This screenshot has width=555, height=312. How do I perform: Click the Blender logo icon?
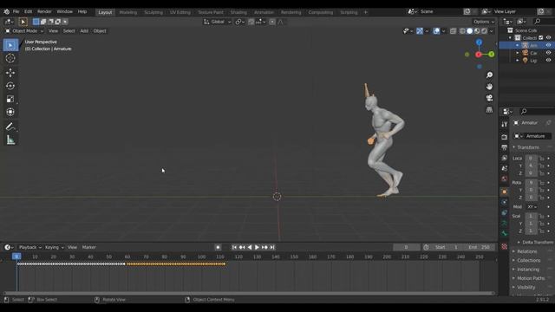coord(6,11)
